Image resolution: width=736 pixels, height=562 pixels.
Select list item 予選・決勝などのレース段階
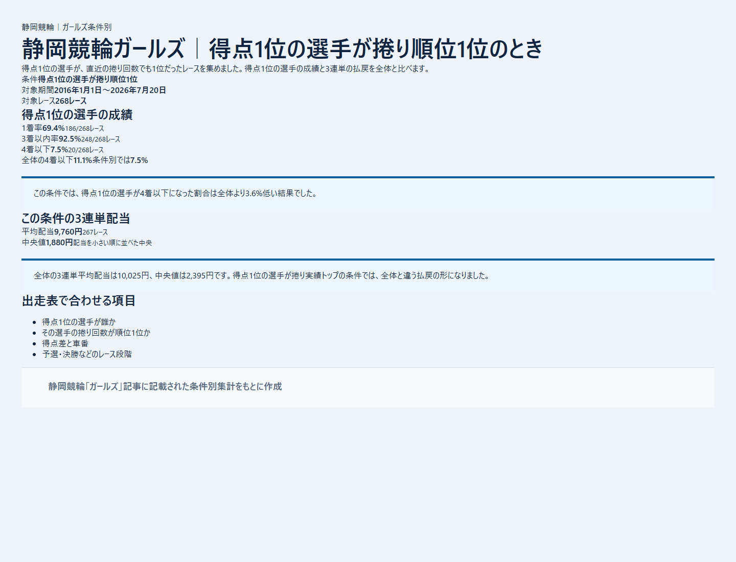(87, 354)
